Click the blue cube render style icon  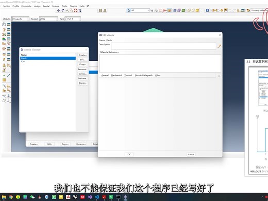point(175,10)
